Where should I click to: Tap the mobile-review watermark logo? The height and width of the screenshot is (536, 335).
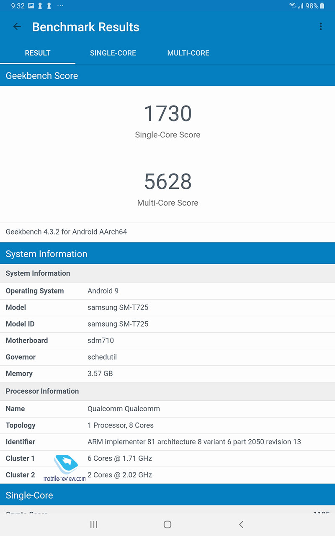(66, 466)
